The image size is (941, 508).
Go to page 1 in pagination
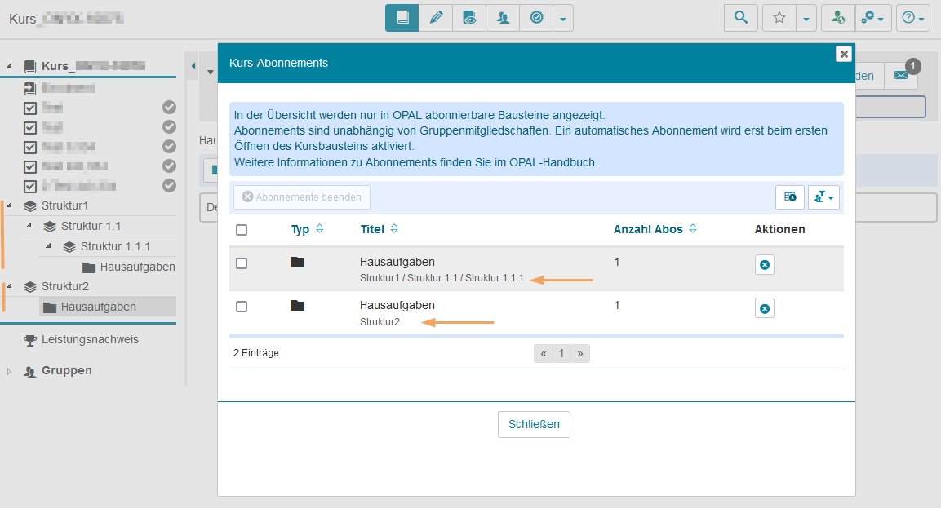[561, 353]
